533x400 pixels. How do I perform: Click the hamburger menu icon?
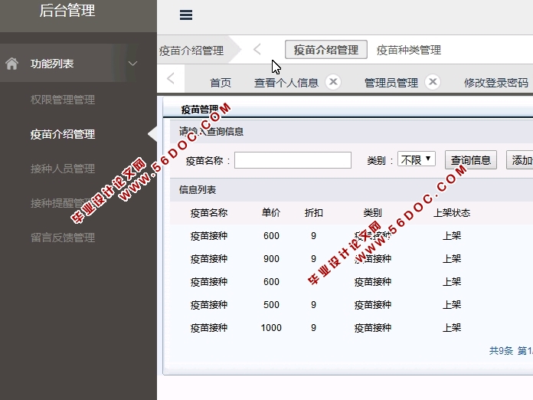coord(186,15)
